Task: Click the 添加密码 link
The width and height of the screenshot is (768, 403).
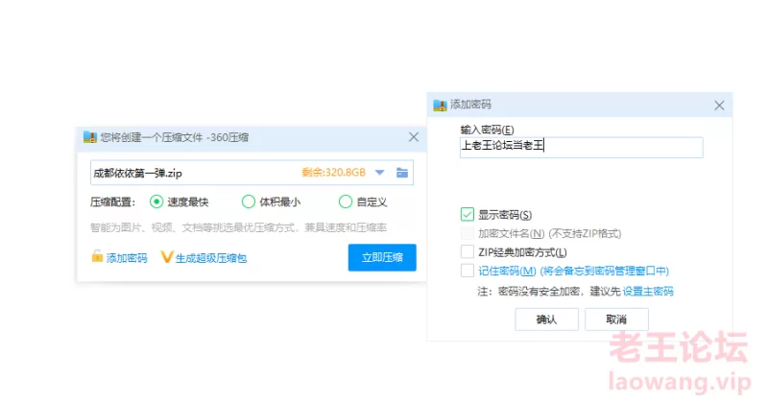Action: [x=127, y=258]
